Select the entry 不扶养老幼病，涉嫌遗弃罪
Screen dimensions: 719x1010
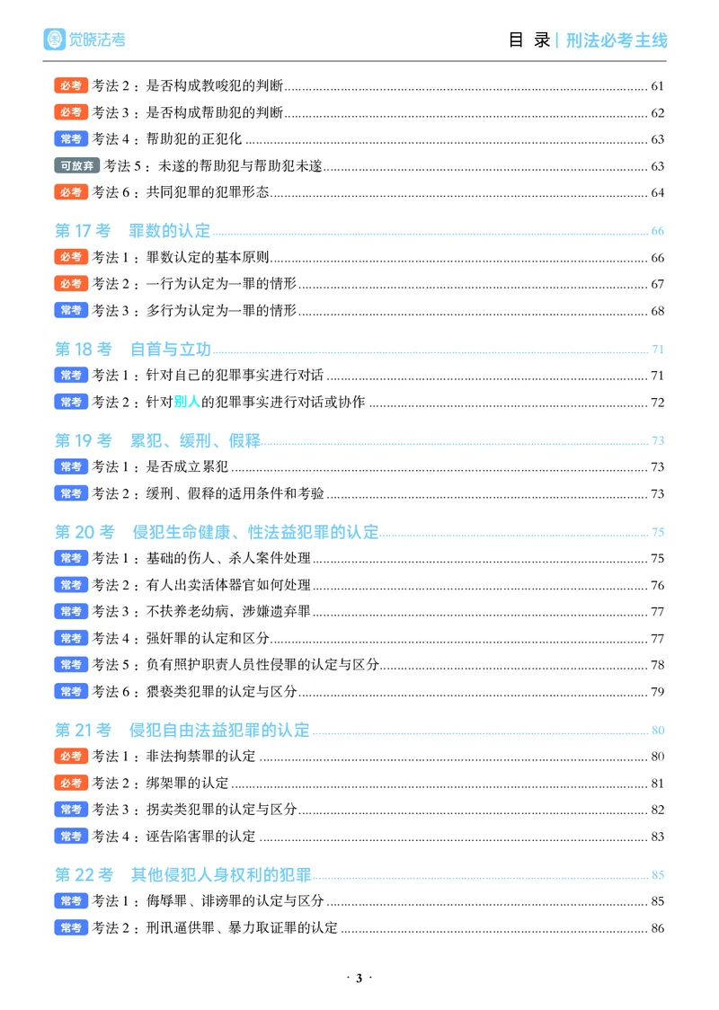pyautogui.click(x=228, y=612)
